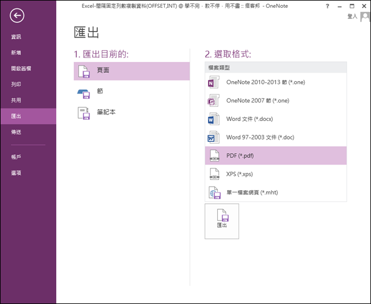Select PDF (*.pdf) format
371x304 pixels.
[x=276, y=156]
